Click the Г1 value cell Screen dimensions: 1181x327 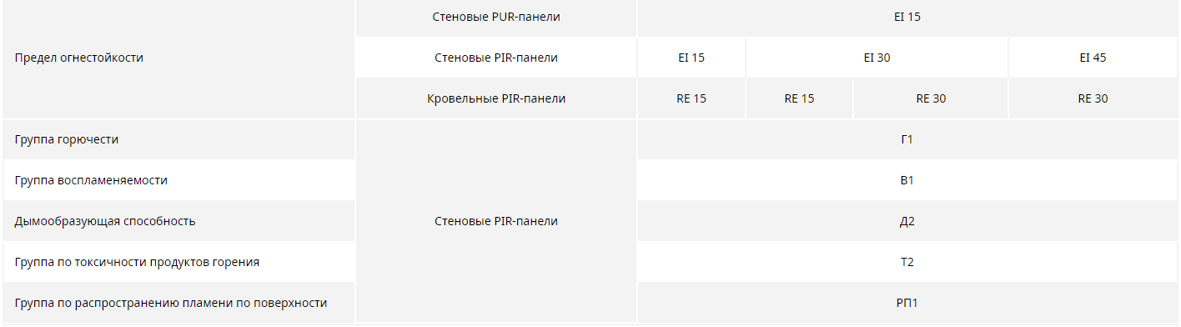coord(907,139)
